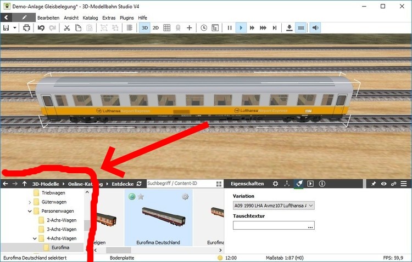Click the 3D-Modelle breadcrumb
Screen dimensions: 412x262
point(46,184)
